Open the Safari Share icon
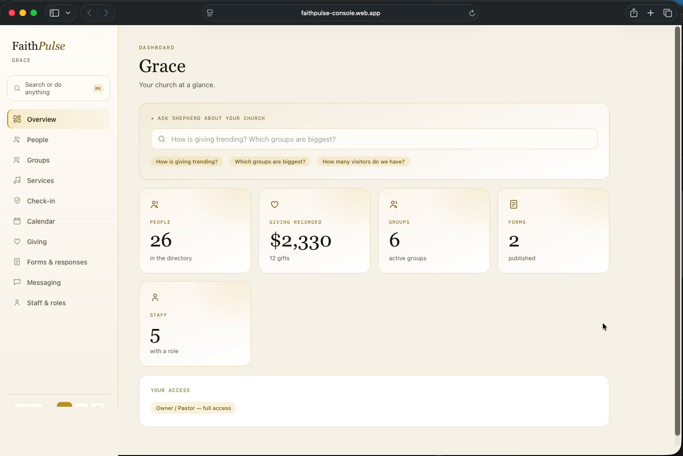 pyautogui.click(x=634, y=13)
